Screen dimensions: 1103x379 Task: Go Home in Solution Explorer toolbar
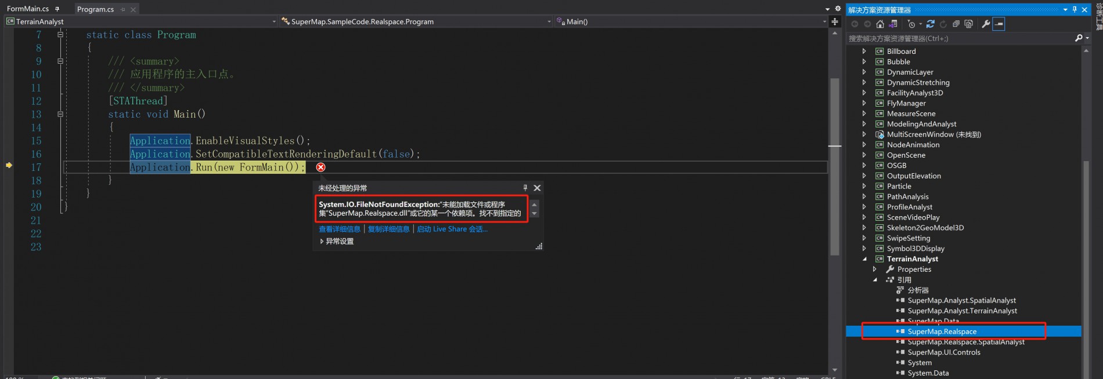[x=880, y=24]
